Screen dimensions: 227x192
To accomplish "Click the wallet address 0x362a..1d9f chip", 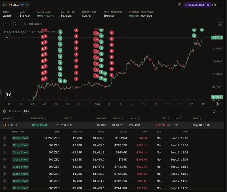I will point(194,5).
